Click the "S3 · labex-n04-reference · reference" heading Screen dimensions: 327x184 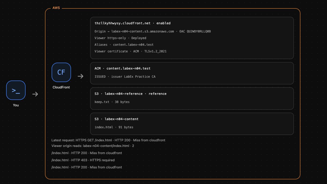coord(131,94)
